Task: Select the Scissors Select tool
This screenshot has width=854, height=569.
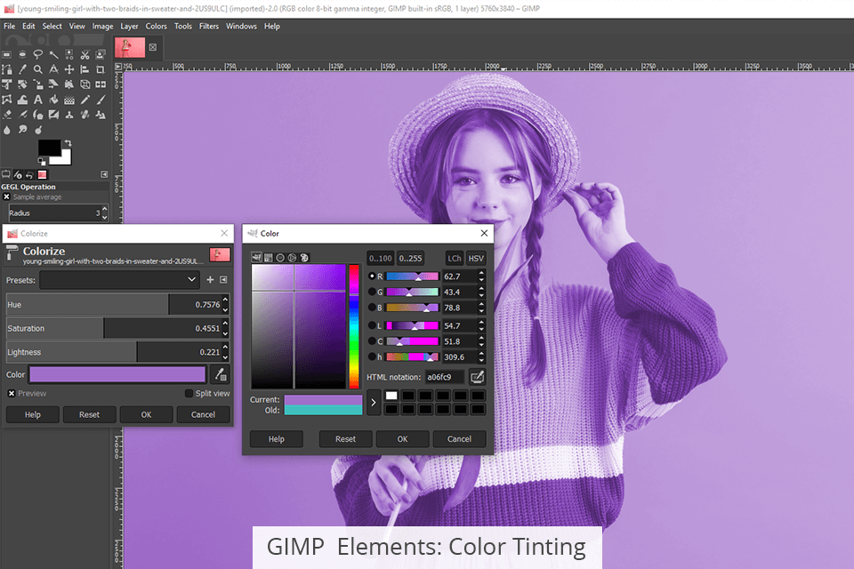Action: click(85, 54)
